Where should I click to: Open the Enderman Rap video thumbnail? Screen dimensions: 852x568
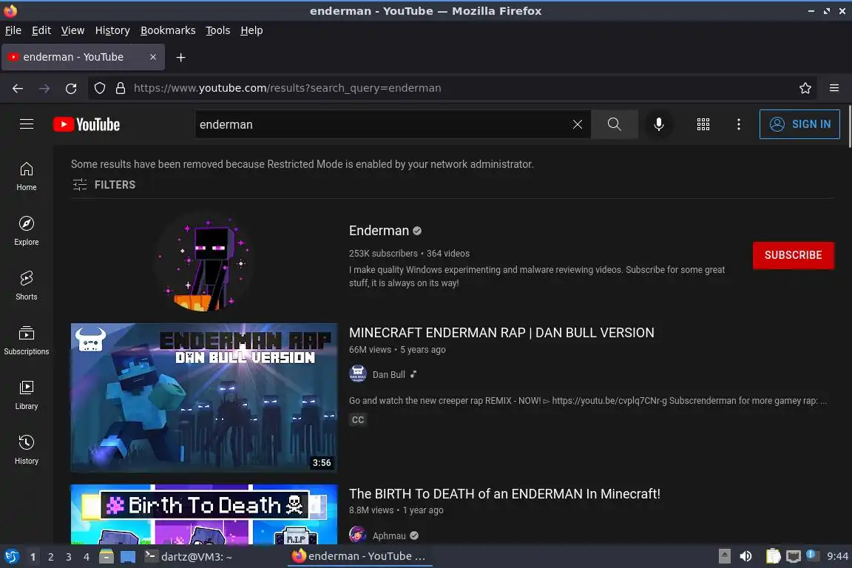204,398
